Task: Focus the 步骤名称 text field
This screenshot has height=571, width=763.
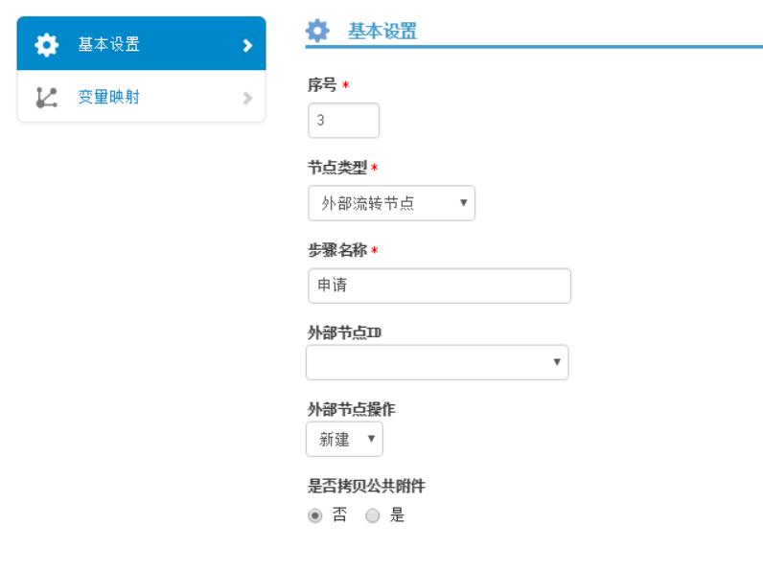Action: click(439, 285)
